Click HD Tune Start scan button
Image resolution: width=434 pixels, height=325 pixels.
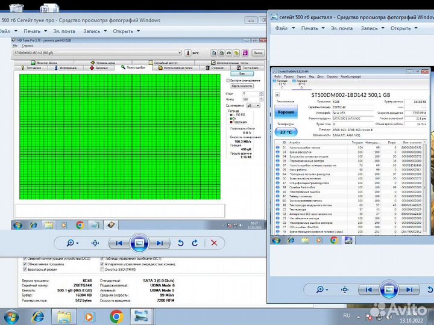242,74
